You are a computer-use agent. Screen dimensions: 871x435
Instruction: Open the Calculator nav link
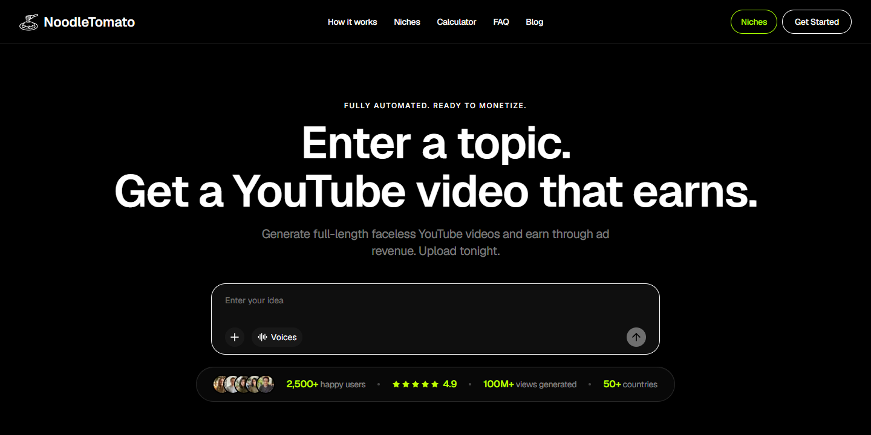tap(457, 22)
